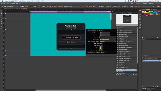The image size is (161, 91).
Task: Open the Text panel icon in dock
Action: pyautogui.click(x=140, y=22)
